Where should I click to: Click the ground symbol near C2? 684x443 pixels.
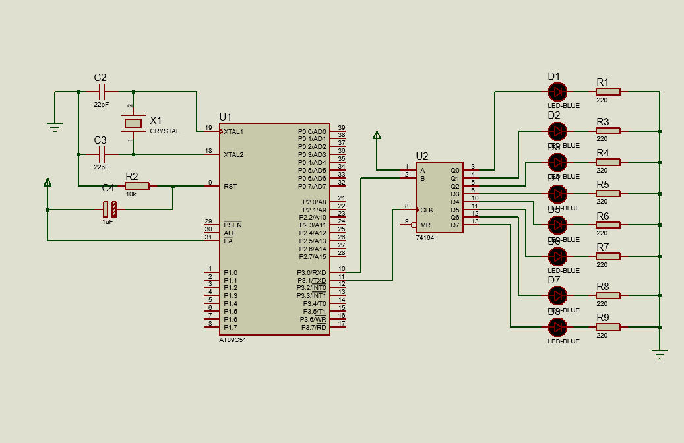[55, 127]
